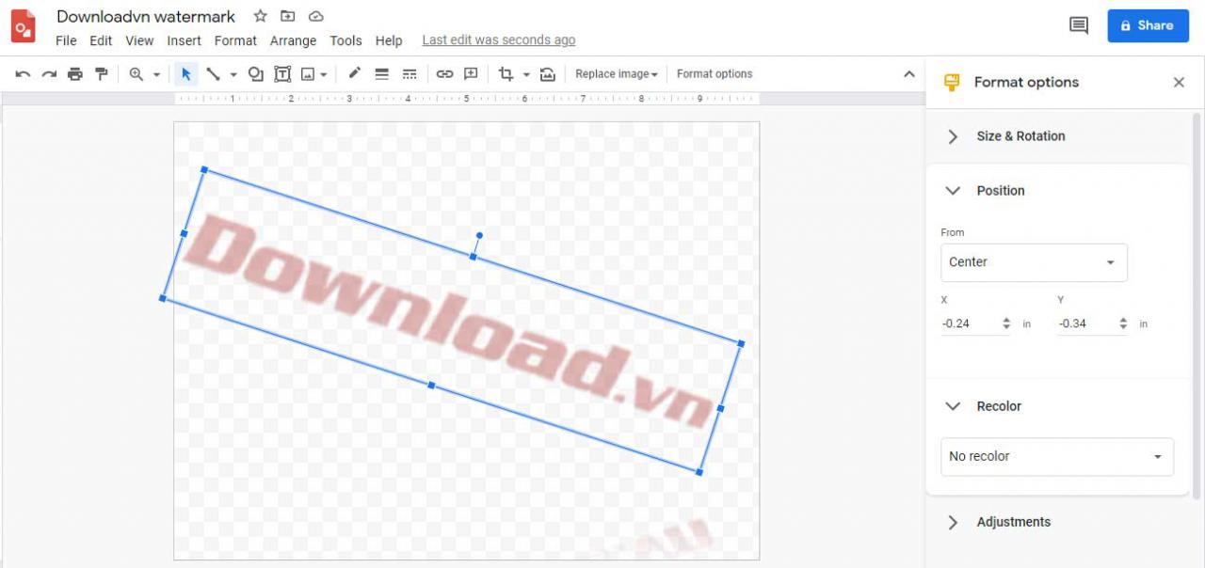Image resolution: width=1205 pixels, height=568 pixels.
Task: Click the Insert image icon
Action: pyautogui.click(x=308, y=74)
